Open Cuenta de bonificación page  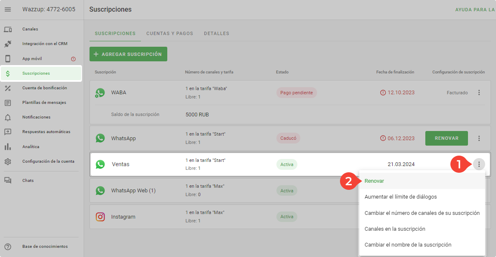tap(44, 88)
